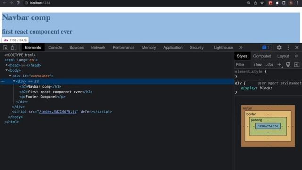The height and width of the screenshot is (170, 302).
Task: Select the Styles pane tab
Action: pos(242,56)
